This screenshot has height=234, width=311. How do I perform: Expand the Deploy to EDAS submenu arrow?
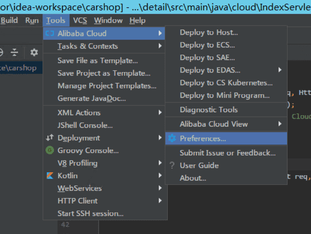tap(280, 70)
